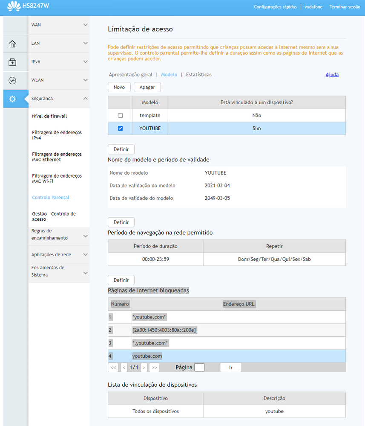Open the Ajuda help link
Screen dimensions: 365x426
332,75
